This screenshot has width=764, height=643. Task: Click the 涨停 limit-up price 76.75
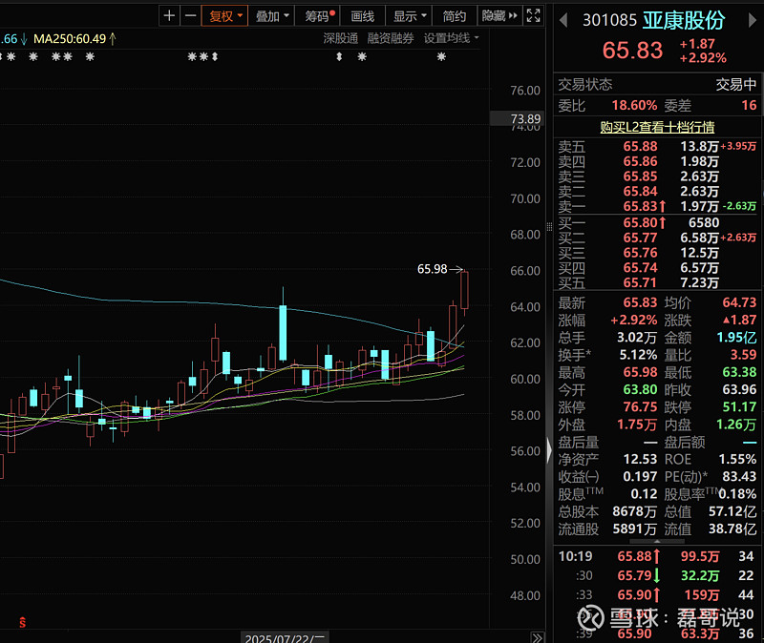point(640,407)
